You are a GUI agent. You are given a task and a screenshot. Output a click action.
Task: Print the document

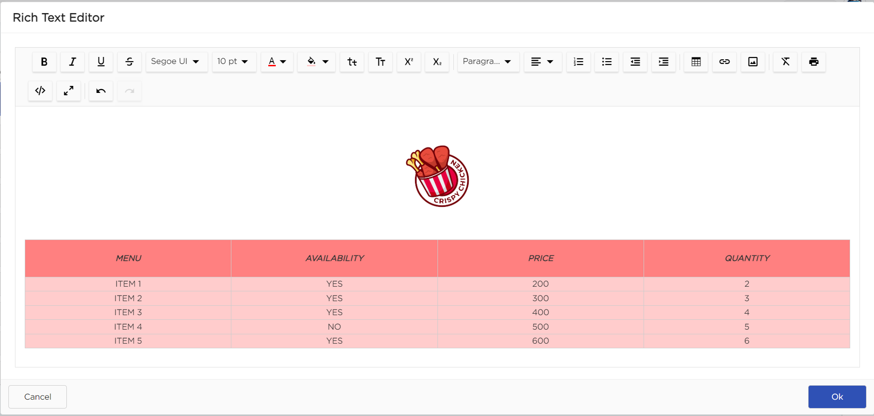[814, 62]
